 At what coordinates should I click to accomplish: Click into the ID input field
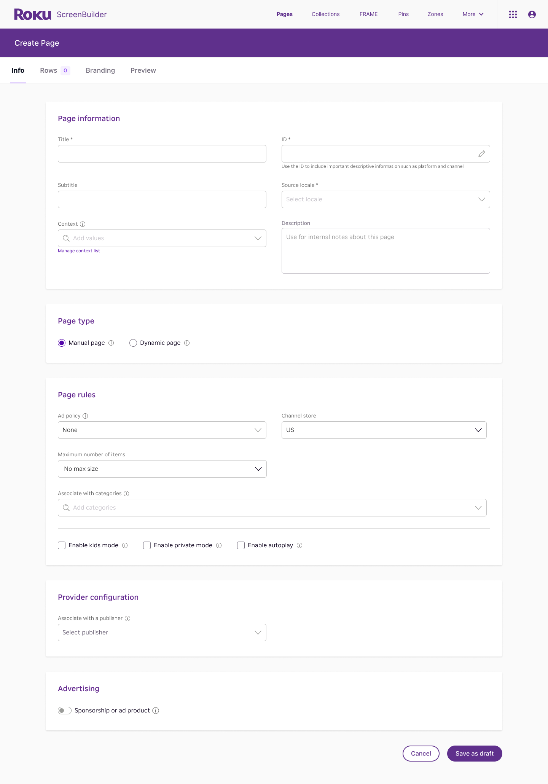point(386,154)
